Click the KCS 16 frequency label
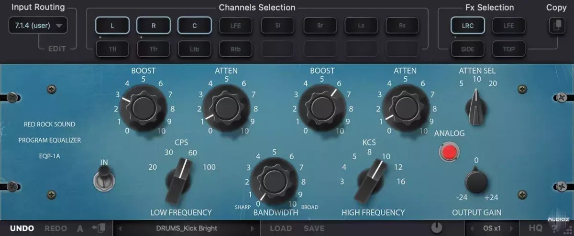574x236 pixels. 401,181
